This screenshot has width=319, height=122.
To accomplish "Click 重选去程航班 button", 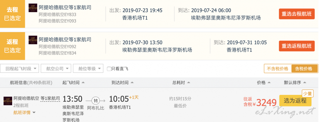I will pyautogui.click(x=297, y=14).
